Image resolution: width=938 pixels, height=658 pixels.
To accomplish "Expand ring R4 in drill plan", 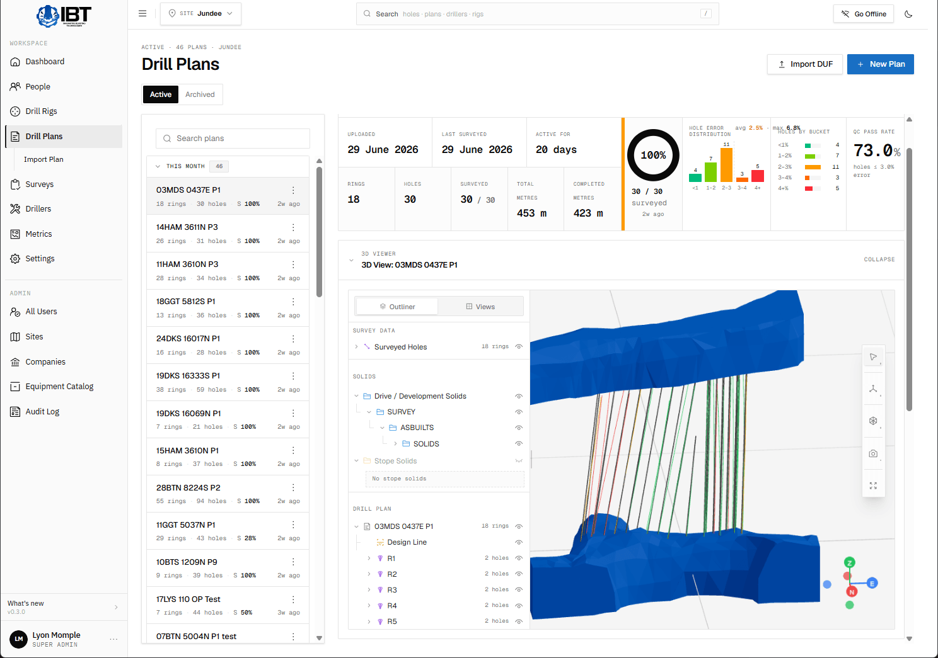I will point(369,606).
